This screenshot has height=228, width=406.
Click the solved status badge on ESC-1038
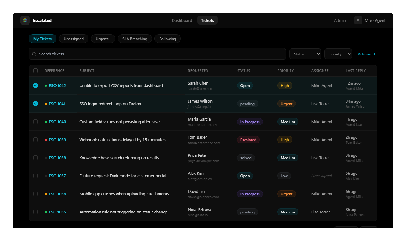point(246,158)
